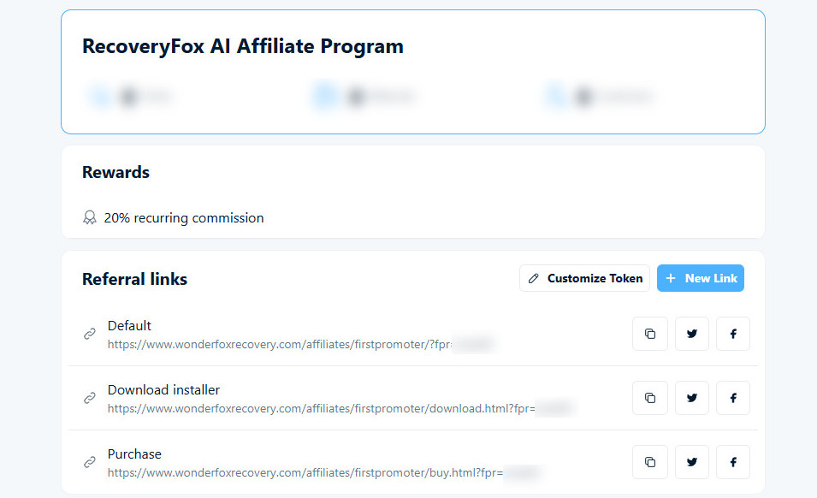Image resolution: width=817 pixels, height=498 pixels.
Task: Share the Purchase link on Facebook
Action: (733, 462)
